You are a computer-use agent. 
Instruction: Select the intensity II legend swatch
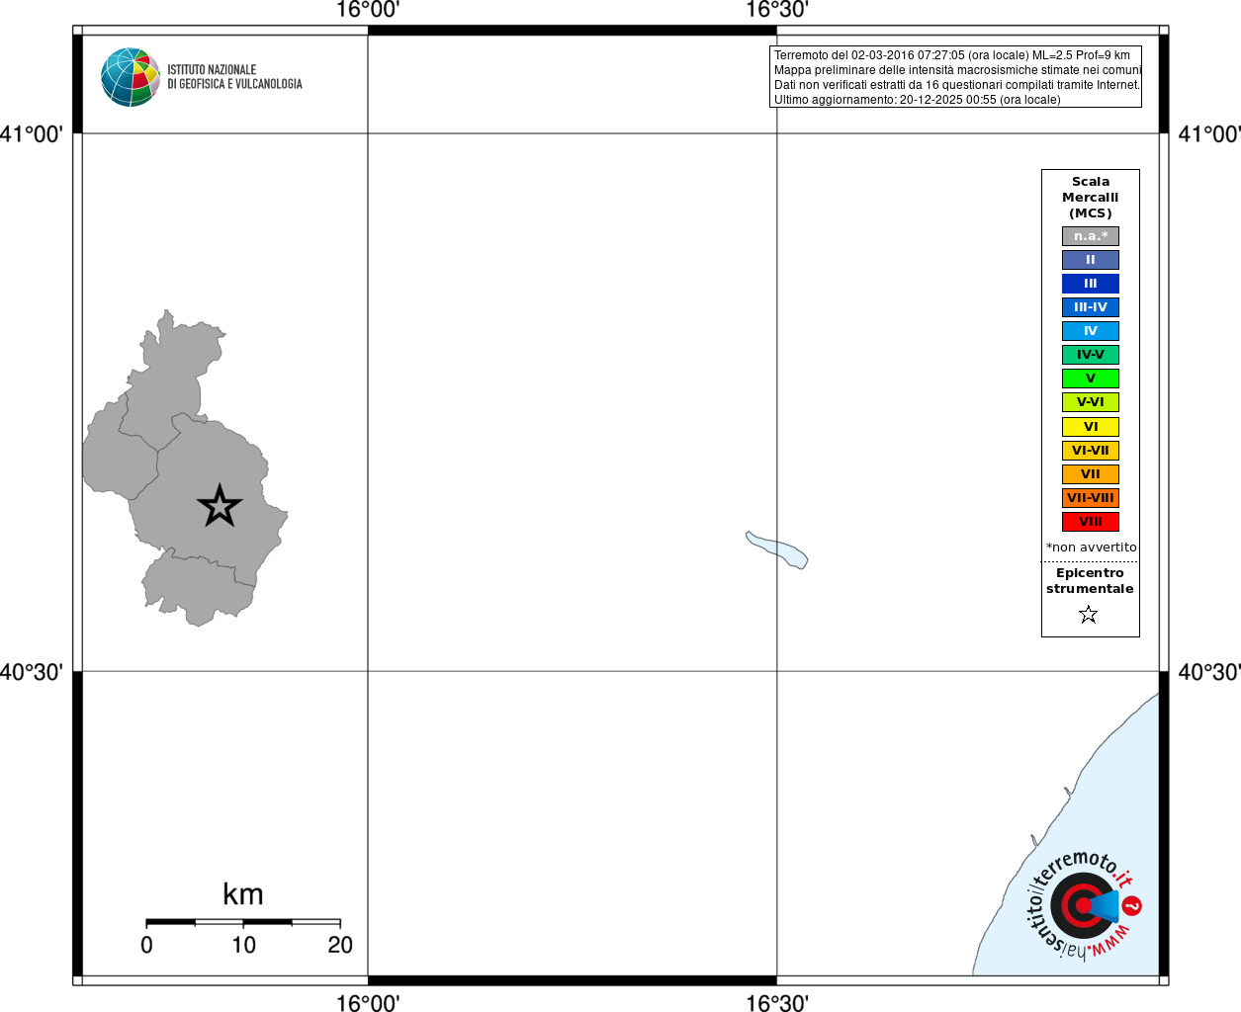pos(1091,260)
